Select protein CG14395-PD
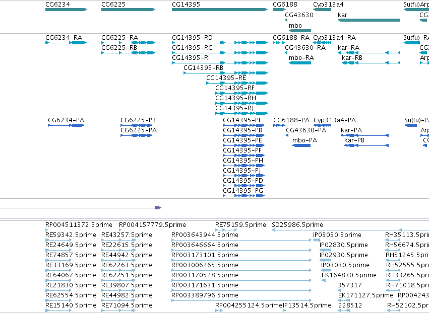Screen dimensions: 429x313 coord(243,181)
